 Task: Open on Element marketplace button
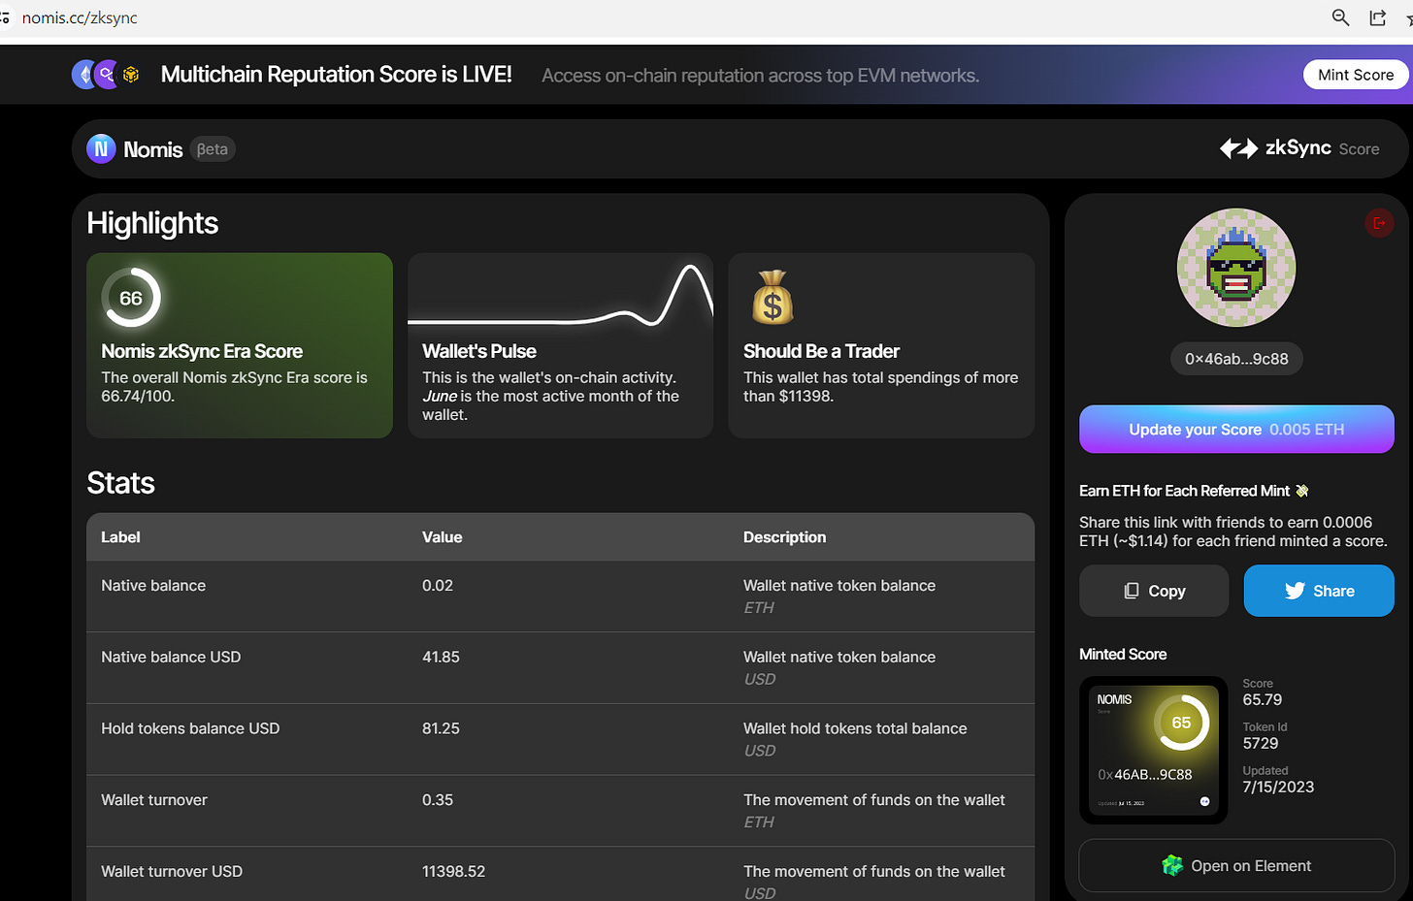tap(1236, 865)
